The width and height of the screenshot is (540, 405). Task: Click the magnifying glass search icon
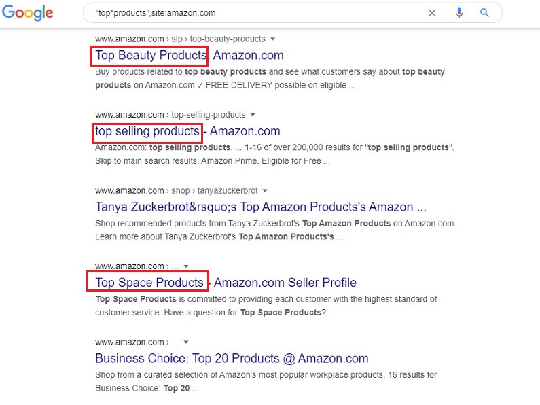[484, 13]
